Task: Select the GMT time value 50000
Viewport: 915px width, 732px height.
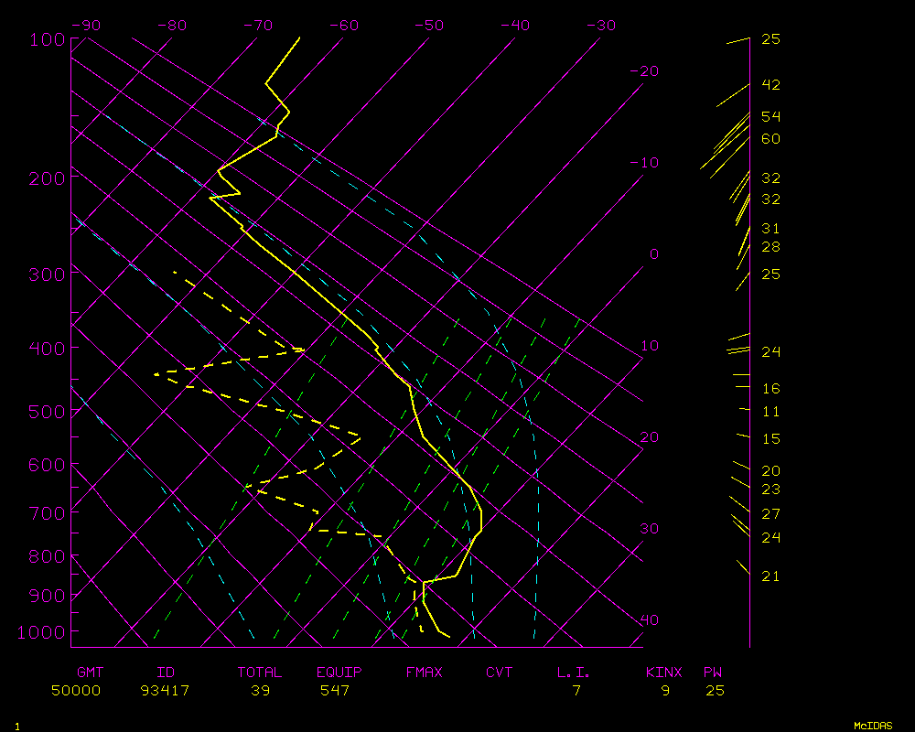Action: [x=76, y=691]
